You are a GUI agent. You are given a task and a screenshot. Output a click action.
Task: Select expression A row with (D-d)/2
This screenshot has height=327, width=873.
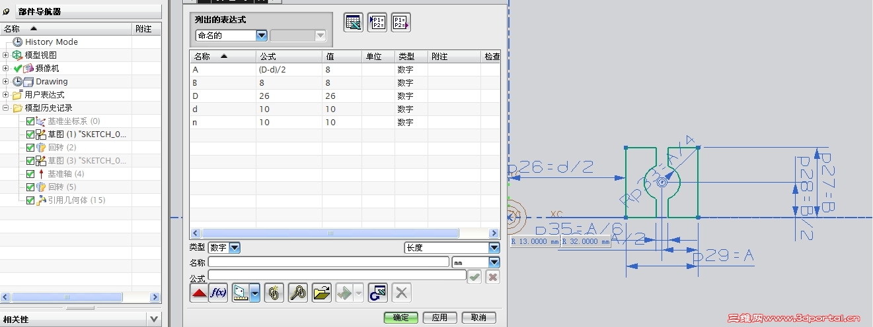(345, 70)
